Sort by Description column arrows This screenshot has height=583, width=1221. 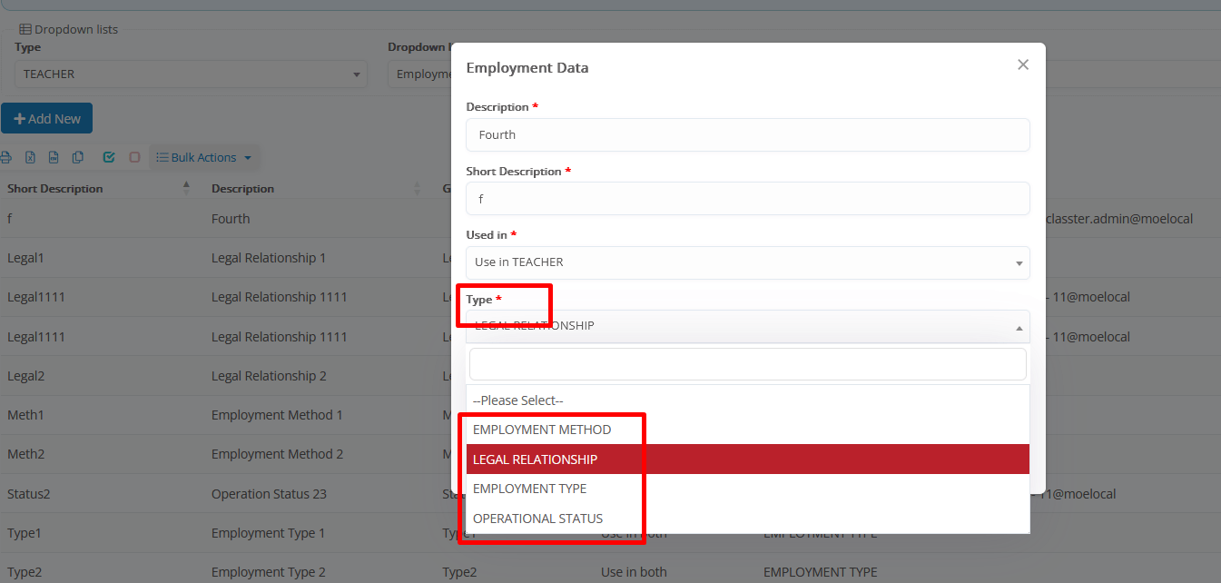pyautogui.click(x=418, y=188)
